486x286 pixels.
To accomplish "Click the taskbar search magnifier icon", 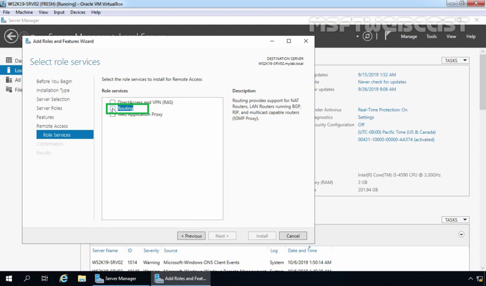I will (27, 278).
